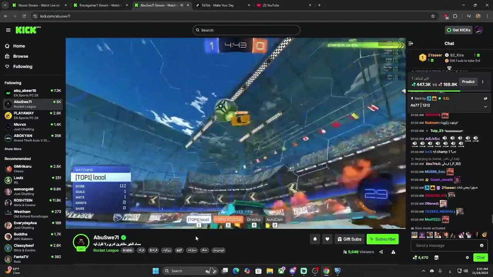The height and width of the screenshot is (277, 493).
Task: Mute the AbuSwe7l tab audio icon
Action: 181,5
